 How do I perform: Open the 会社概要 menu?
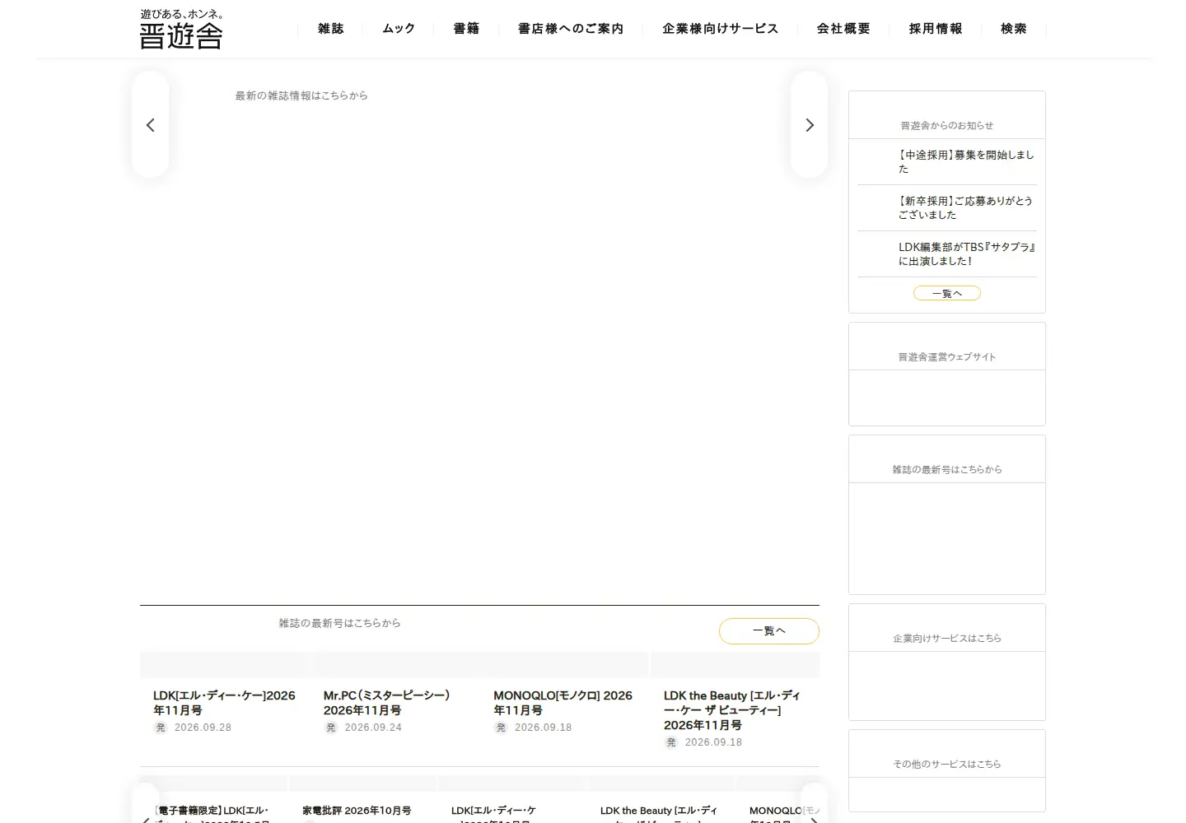pyautogui.click(x=843, y=29)
